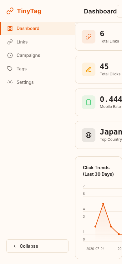Click the Mobile Rate label
The width and height of the screenshot is (122, 264).
tap(110, 107)
